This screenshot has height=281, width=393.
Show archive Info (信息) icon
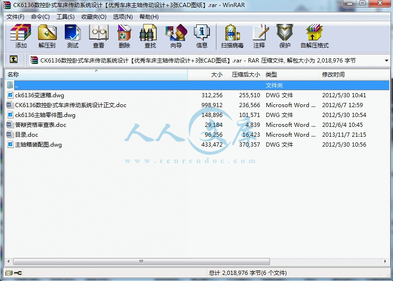[x=202, y=32]
